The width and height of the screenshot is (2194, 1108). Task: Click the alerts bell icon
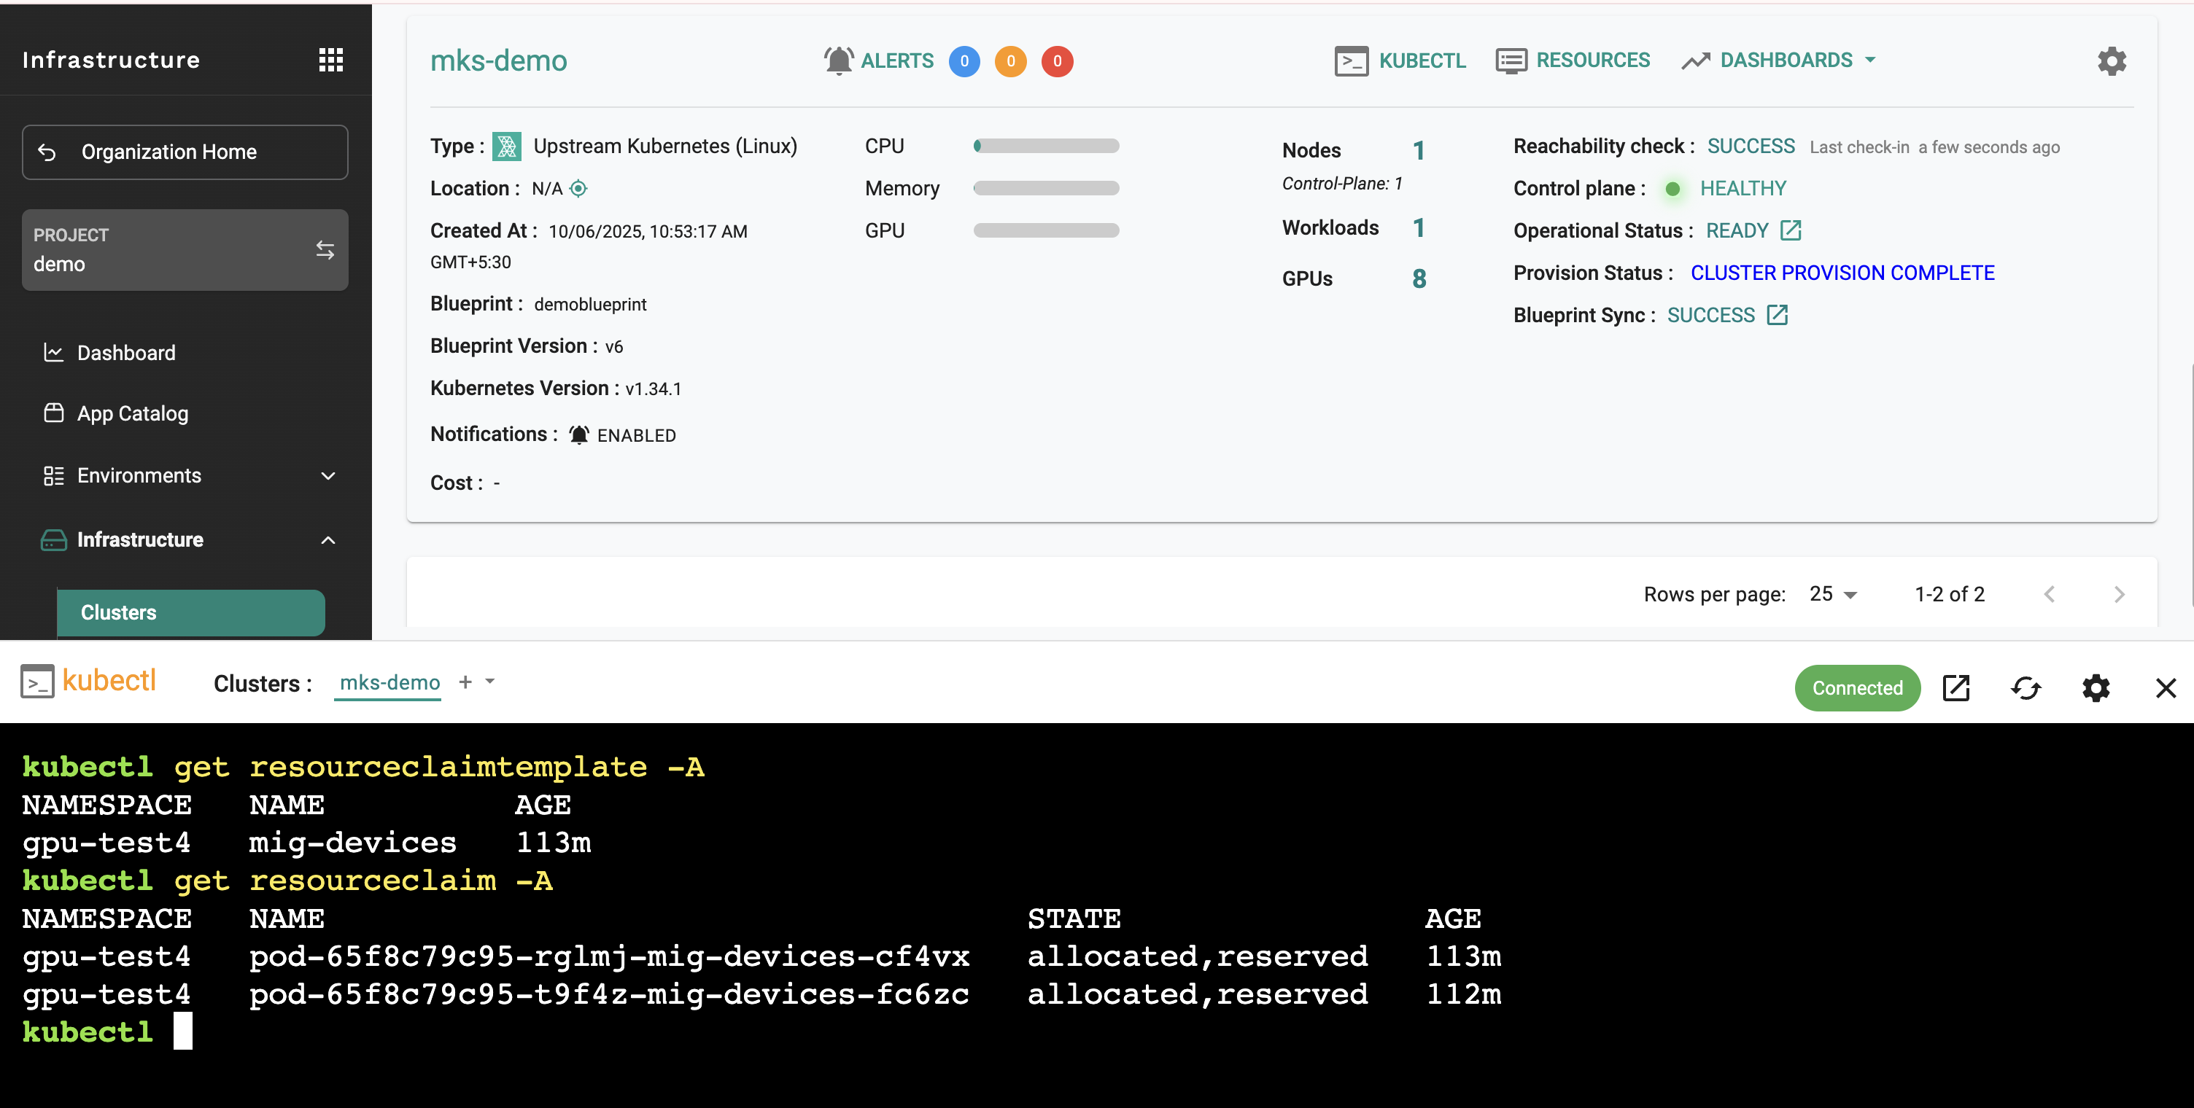tap(840, 61)
